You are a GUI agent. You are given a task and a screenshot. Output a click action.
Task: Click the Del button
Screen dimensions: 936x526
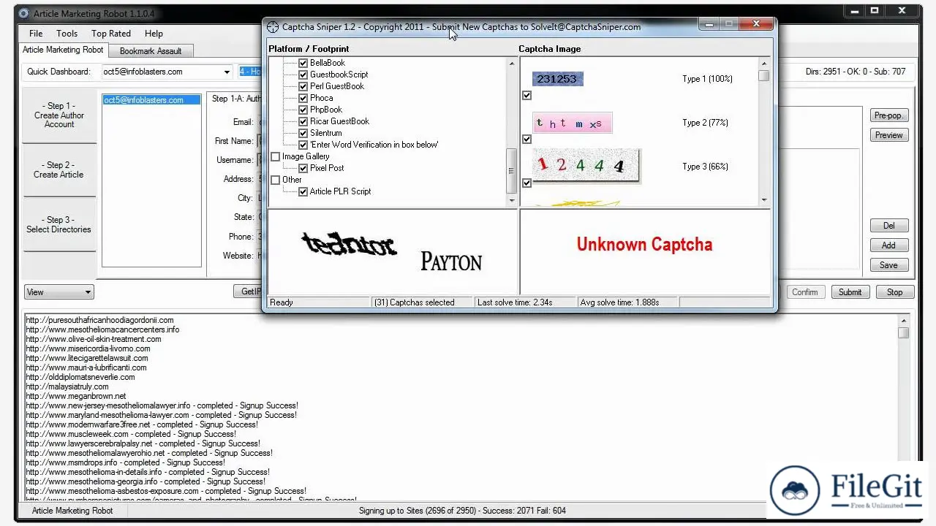point(888,226)
